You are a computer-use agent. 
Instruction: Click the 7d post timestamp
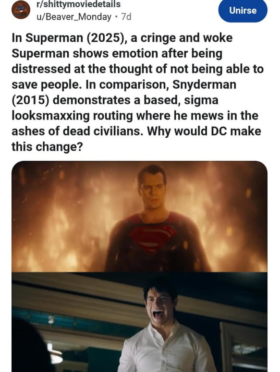click(x=126, y=17)
